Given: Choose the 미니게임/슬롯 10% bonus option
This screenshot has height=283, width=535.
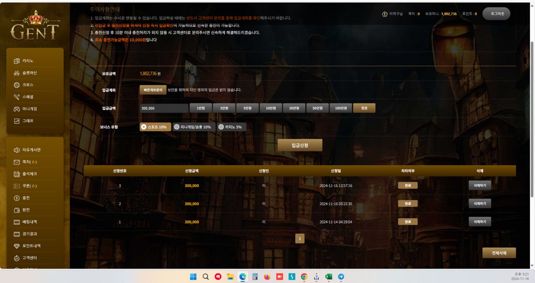Looking at the screenshot, I should click(x=194, y=127).
